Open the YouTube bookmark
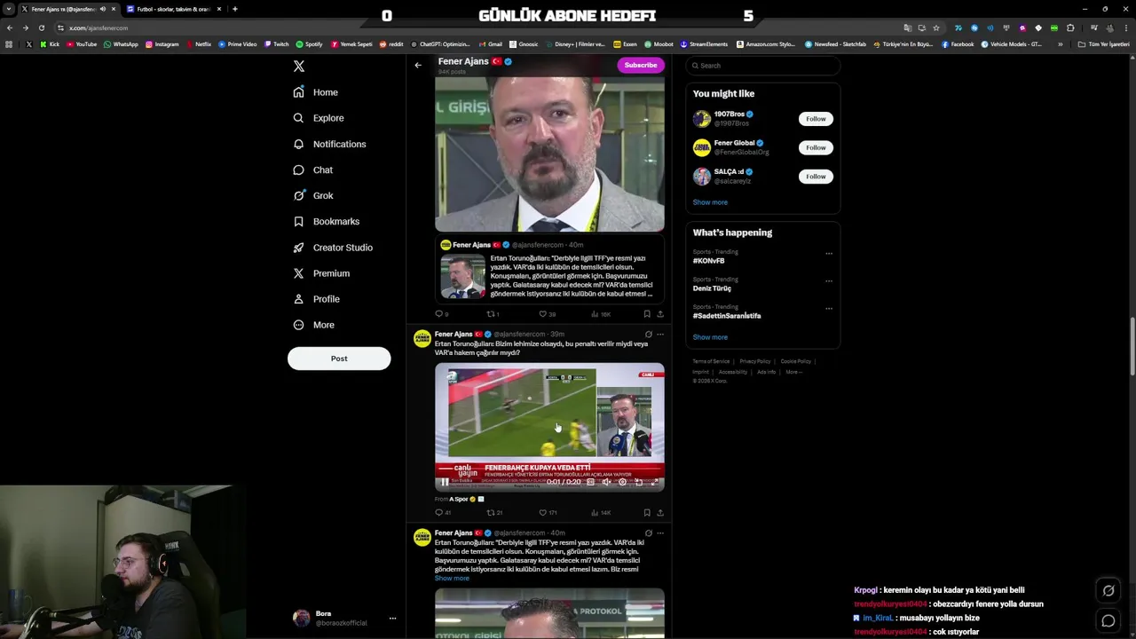 click(82, 44)
